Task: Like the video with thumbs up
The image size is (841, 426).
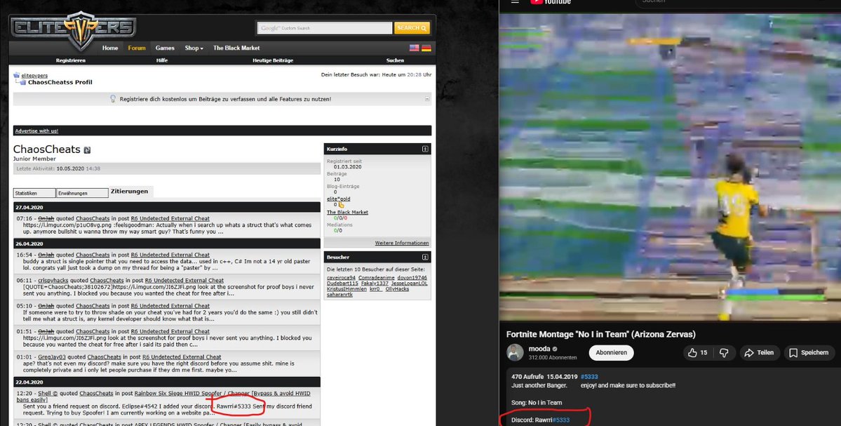Action: click(x=698, y=352)
